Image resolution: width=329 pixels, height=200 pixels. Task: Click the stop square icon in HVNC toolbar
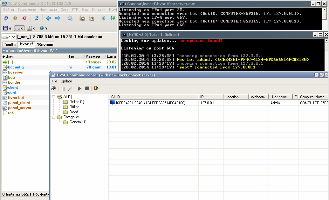click(87, 89)
